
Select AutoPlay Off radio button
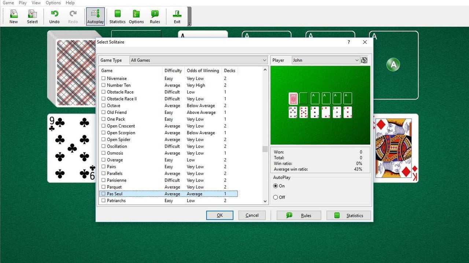(x=276, y=197)
